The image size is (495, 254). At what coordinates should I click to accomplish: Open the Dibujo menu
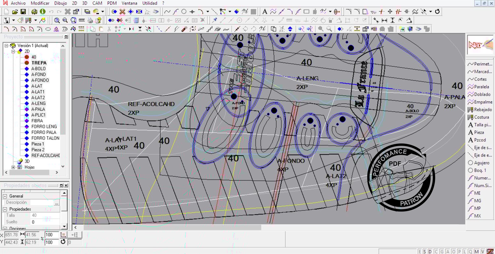pos(60,3)
